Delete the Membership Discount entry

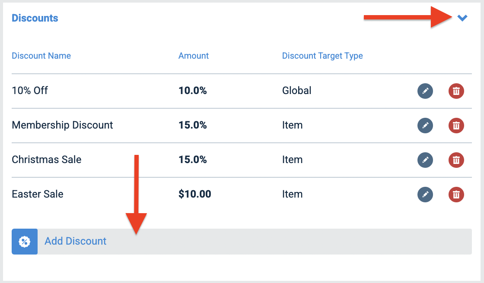[x=456, y=126]
